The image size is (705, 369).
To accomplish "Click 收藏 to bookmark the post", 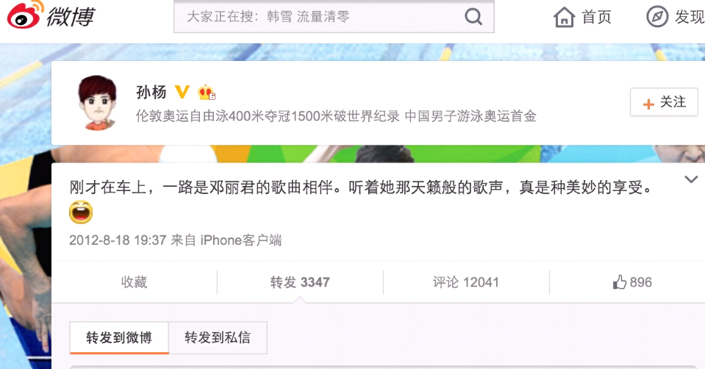I will pyautogui.click(x=134, y=282).
